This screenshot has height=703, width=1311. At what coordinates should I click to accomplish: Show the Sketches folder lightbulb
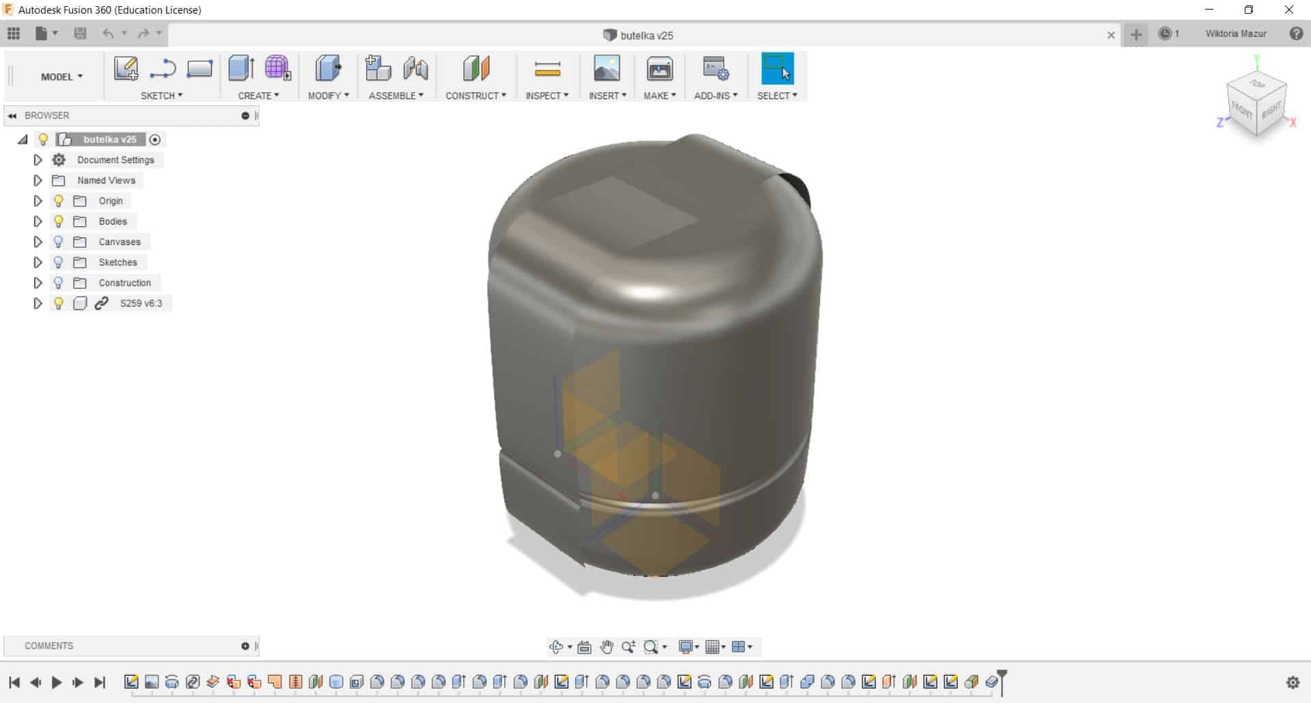tap(59, 262)
